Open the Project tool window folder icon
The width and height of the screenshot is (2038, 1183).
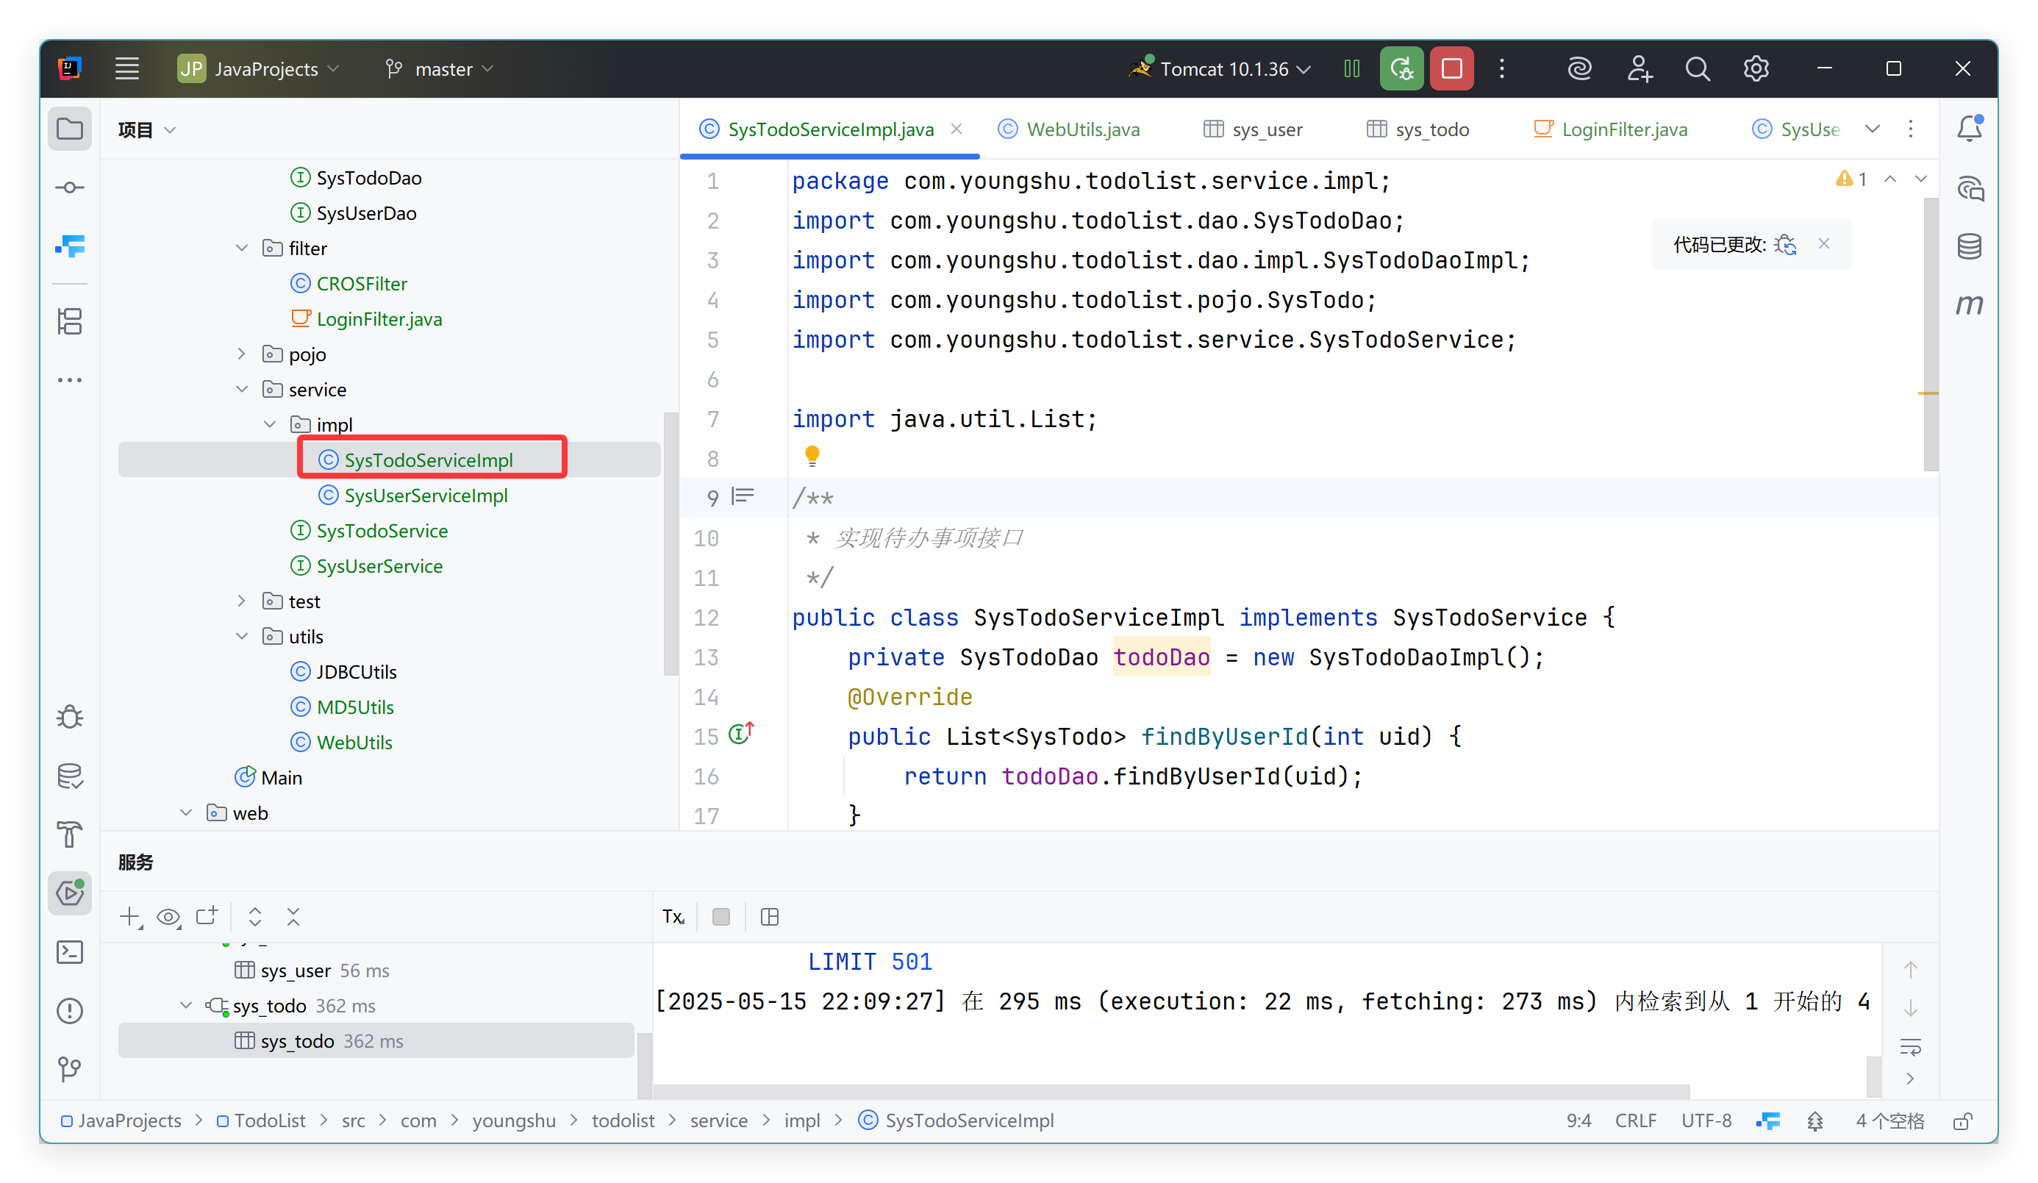70,129
